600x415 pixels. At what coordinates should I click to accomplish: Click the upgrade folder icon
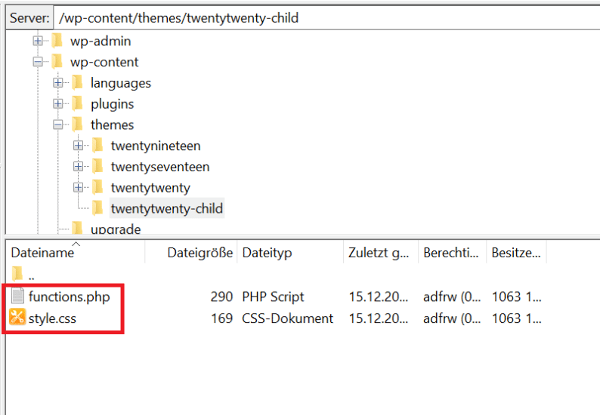(77, 229)
